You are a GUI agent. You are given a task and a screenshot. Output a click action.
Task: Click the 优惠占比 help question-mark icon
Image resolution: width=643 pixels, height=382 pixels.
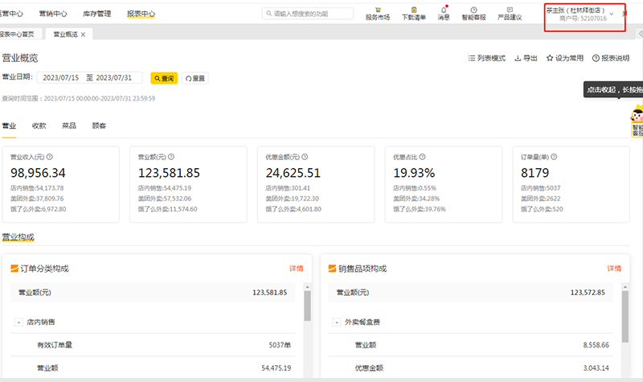(423, 157)
